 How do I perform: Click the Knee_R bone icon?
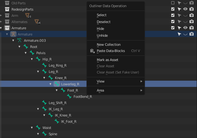pyautogui.click(x=51, y=78)
